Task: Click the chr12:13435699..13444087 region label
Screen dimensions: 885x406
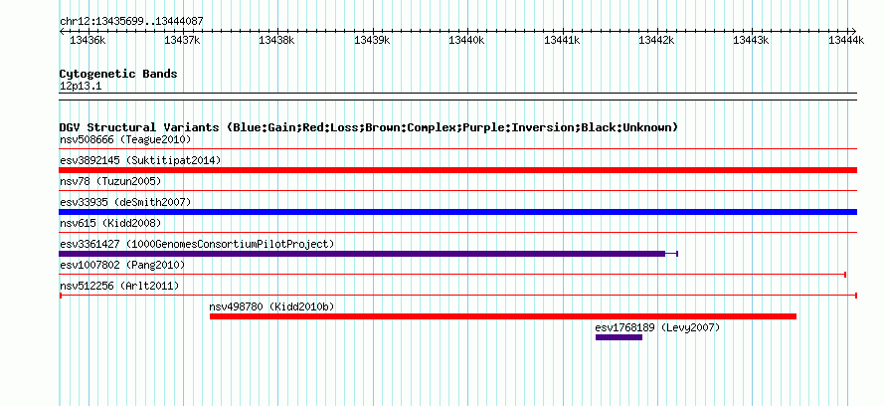Action: 131,22
